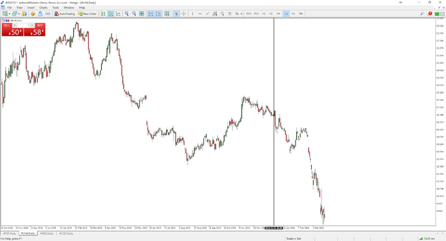Click the red BUY button
The width and height of the screenshot is (446, 241).
point(40,25)
